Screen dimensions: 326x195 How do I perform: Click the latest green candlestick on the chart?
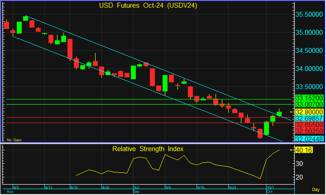pos(279,114)
